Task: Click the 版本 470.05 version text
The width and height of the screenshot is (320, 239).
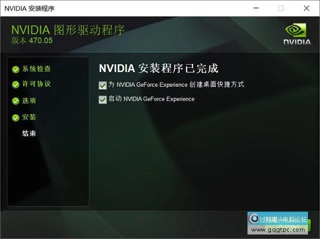Action: (32, 40)
